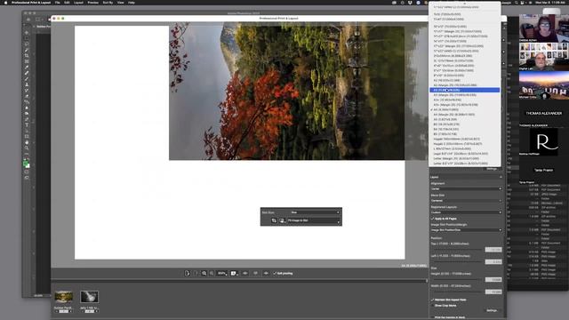Click the icon right of display options dropdown
Viewport: 569px width, 320px height.
click(x=245, y=273)
